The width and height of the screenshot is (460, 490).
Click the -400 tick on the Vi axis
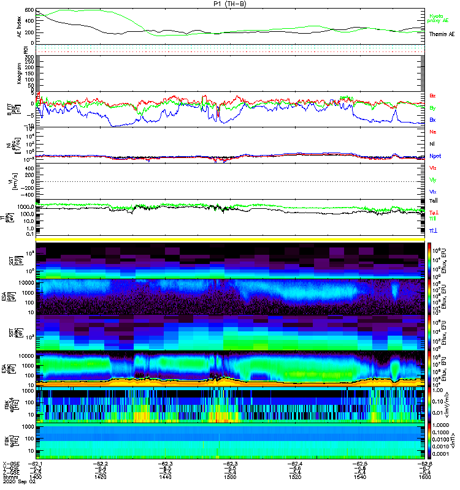coord(27,195)
